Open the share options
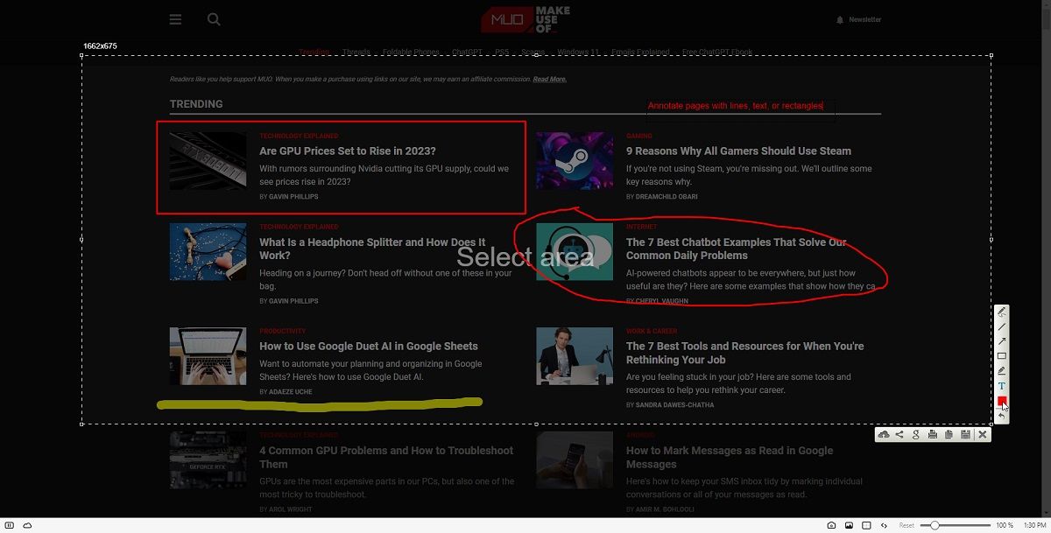The image size is (1051, 533). coord(898,434)
